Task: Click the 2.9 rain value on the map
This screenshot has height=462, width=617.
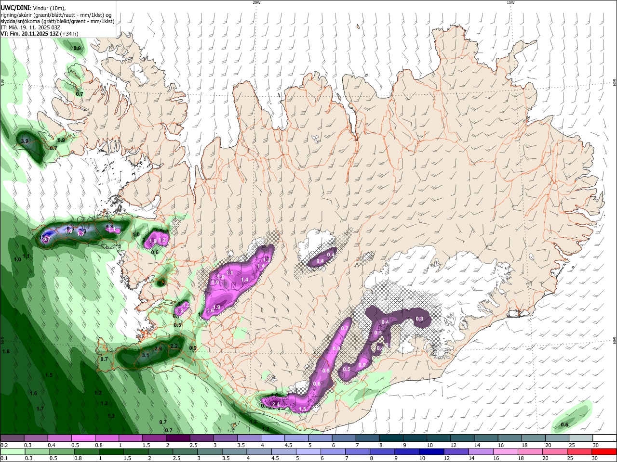Action: (158, 348)
